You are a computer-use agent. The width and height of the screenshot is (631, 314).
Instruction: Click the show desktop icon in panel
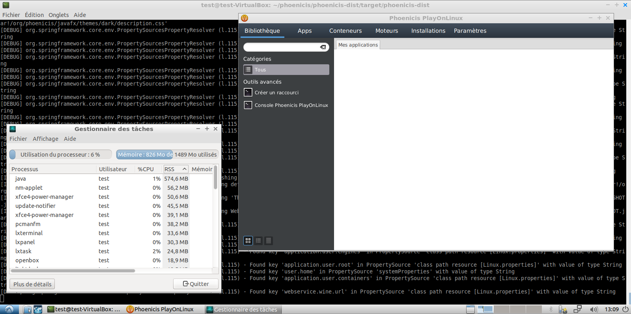tap(470, 309)
